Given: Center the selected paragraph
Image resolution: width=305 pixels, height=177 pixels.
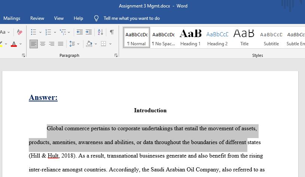Looking at the screenshot, I should [x=43, y=44].
